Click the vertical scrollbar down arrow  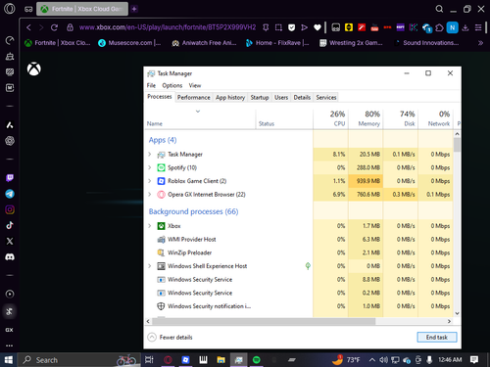click(457, 313)
